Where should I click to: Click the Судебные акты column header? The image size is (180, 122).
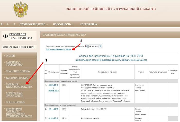tap(173, 72)
